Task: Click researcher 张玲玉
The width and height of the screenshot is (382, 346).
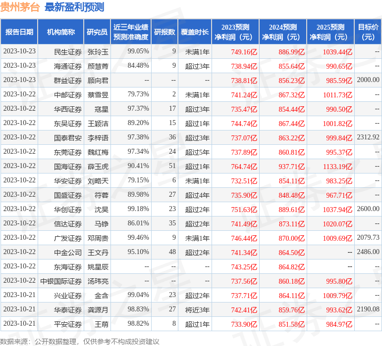Action: click(x=98, y=52)
